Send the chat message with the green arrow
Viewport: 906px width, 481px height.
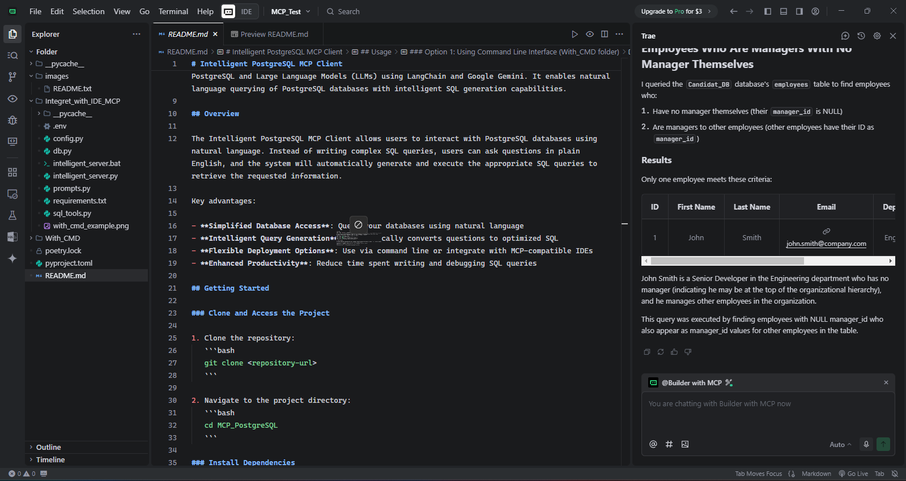[883, 444]
